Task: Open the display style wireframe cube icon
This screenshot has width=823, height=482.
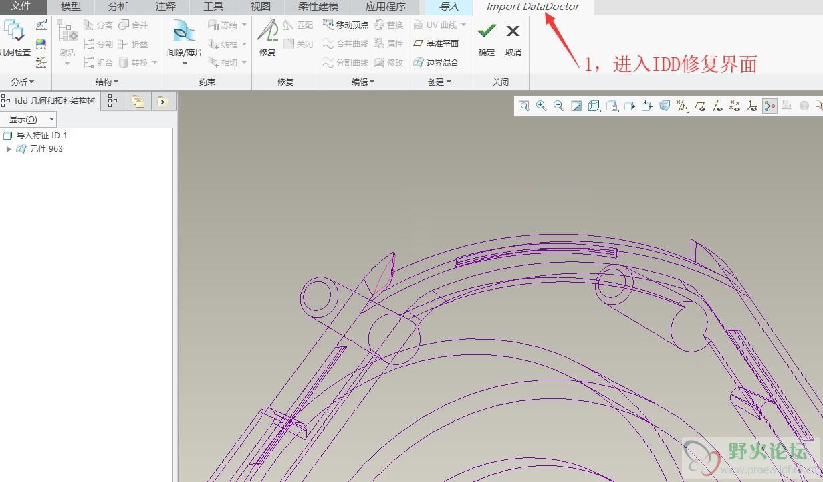Action: tap(594, 106)
